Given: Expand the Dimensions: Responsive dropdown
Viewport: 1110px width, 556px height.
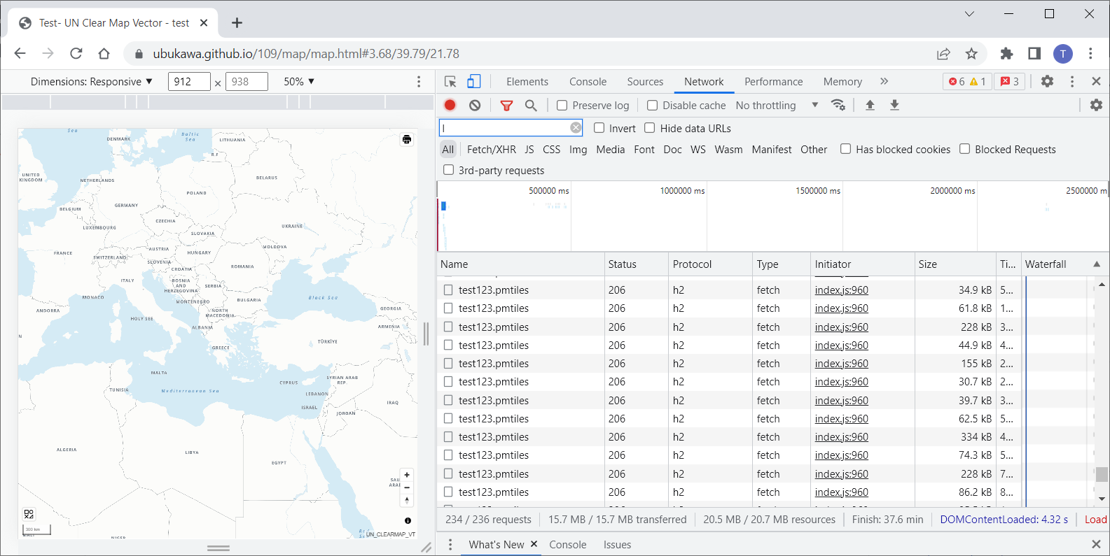Looking at the screenshot, I should point(91,82).
